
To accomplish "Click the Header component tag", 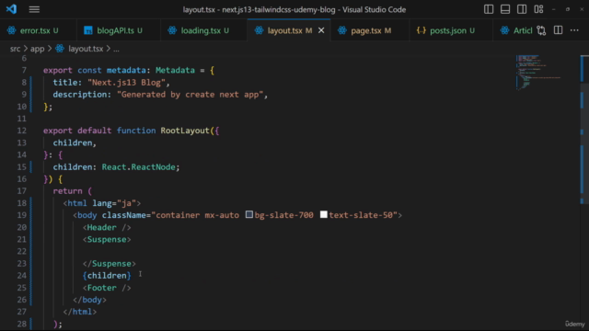I will coord(107,227).
